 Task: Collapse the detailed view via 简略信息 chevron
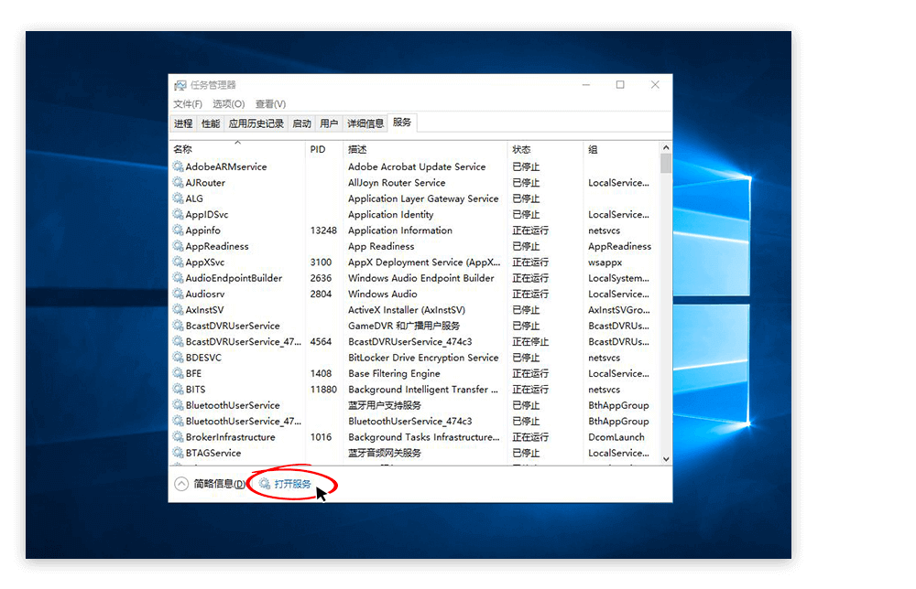(x=181, y=483)
